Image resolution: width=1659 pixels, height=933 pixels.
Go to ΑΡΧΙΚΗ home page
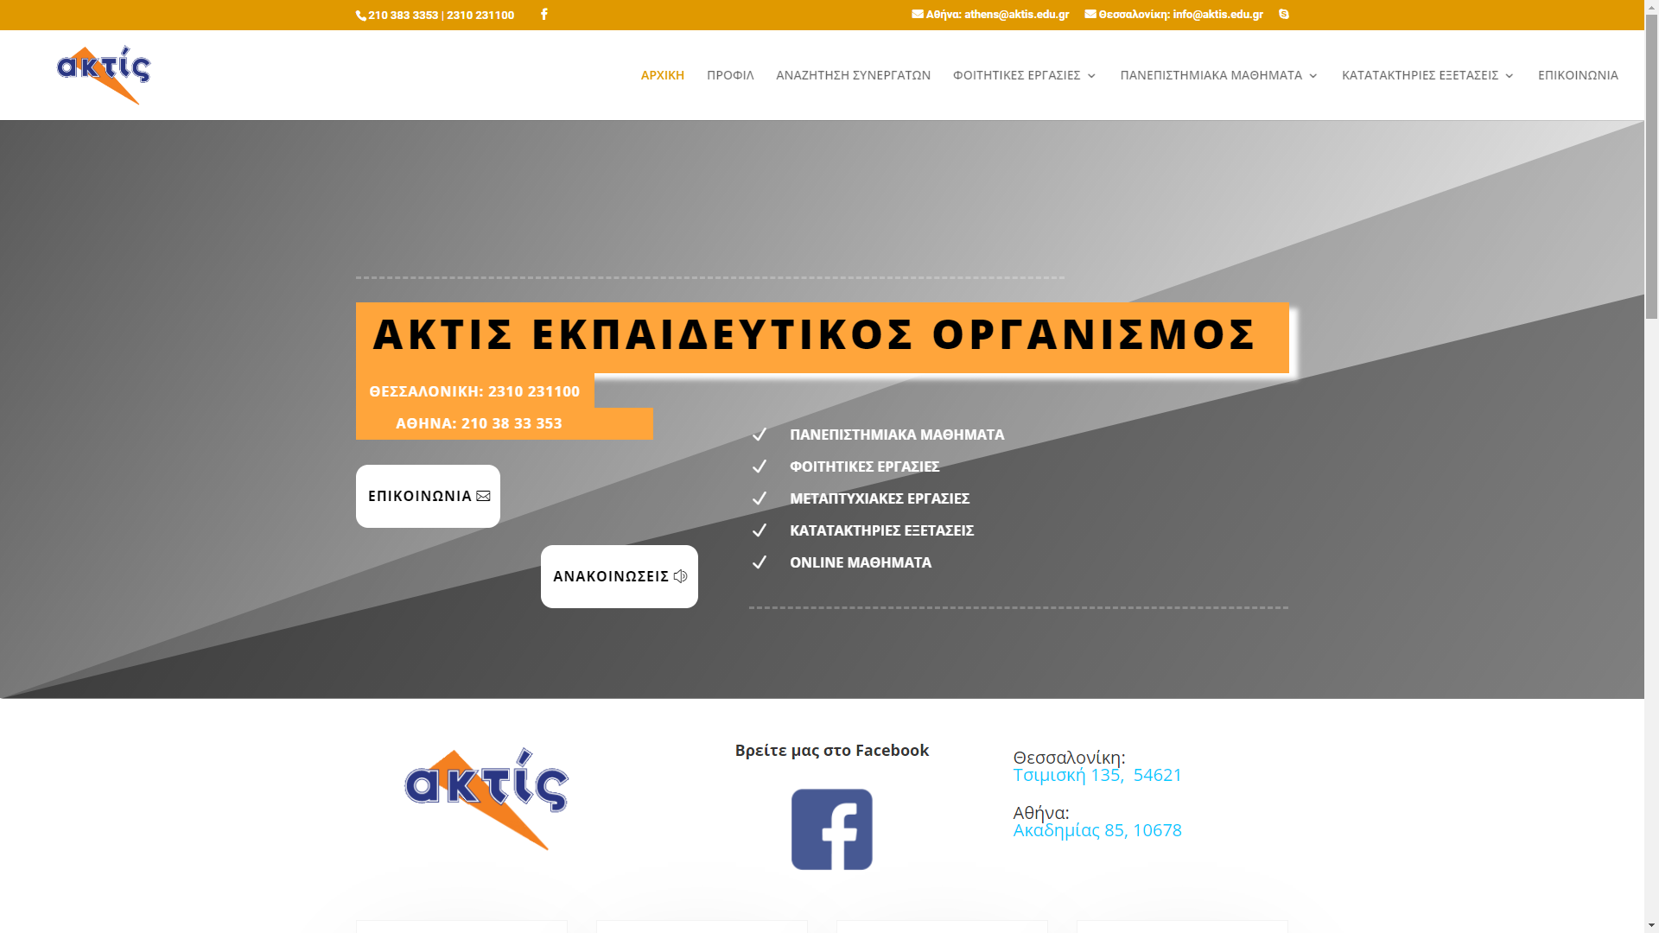[662, 75]
